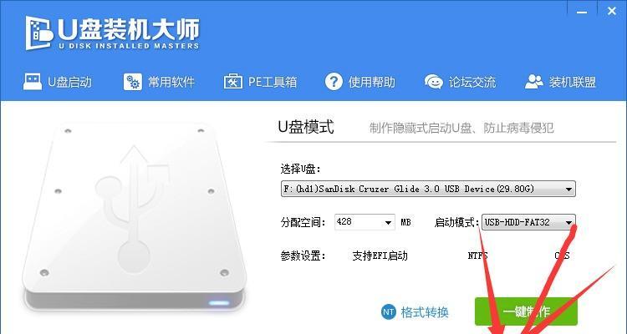The width and height of the screenshot is (627, 334).
Task: Minimize the U盘装机大师 window
Action: 582,13
